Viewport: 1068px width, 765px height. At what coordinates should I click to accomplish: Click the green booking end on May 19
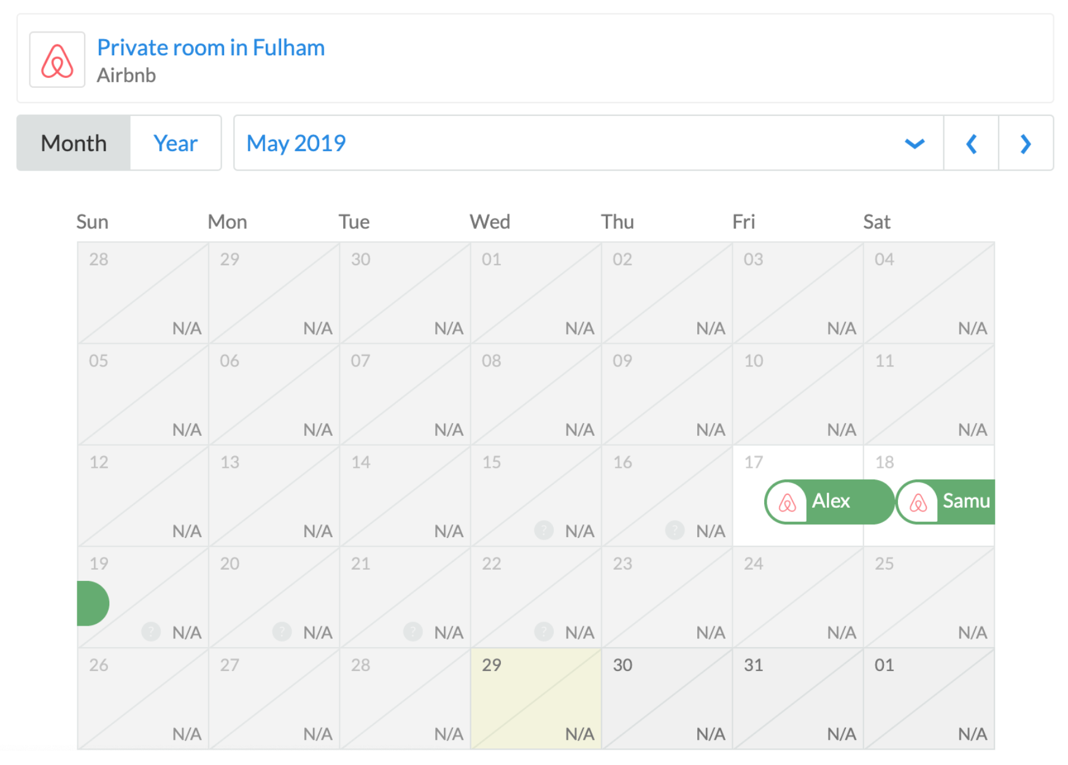[x=93, y=604]
